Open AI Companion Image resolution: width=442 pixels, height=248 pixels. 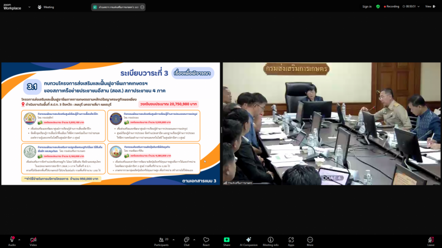(248, 241)
